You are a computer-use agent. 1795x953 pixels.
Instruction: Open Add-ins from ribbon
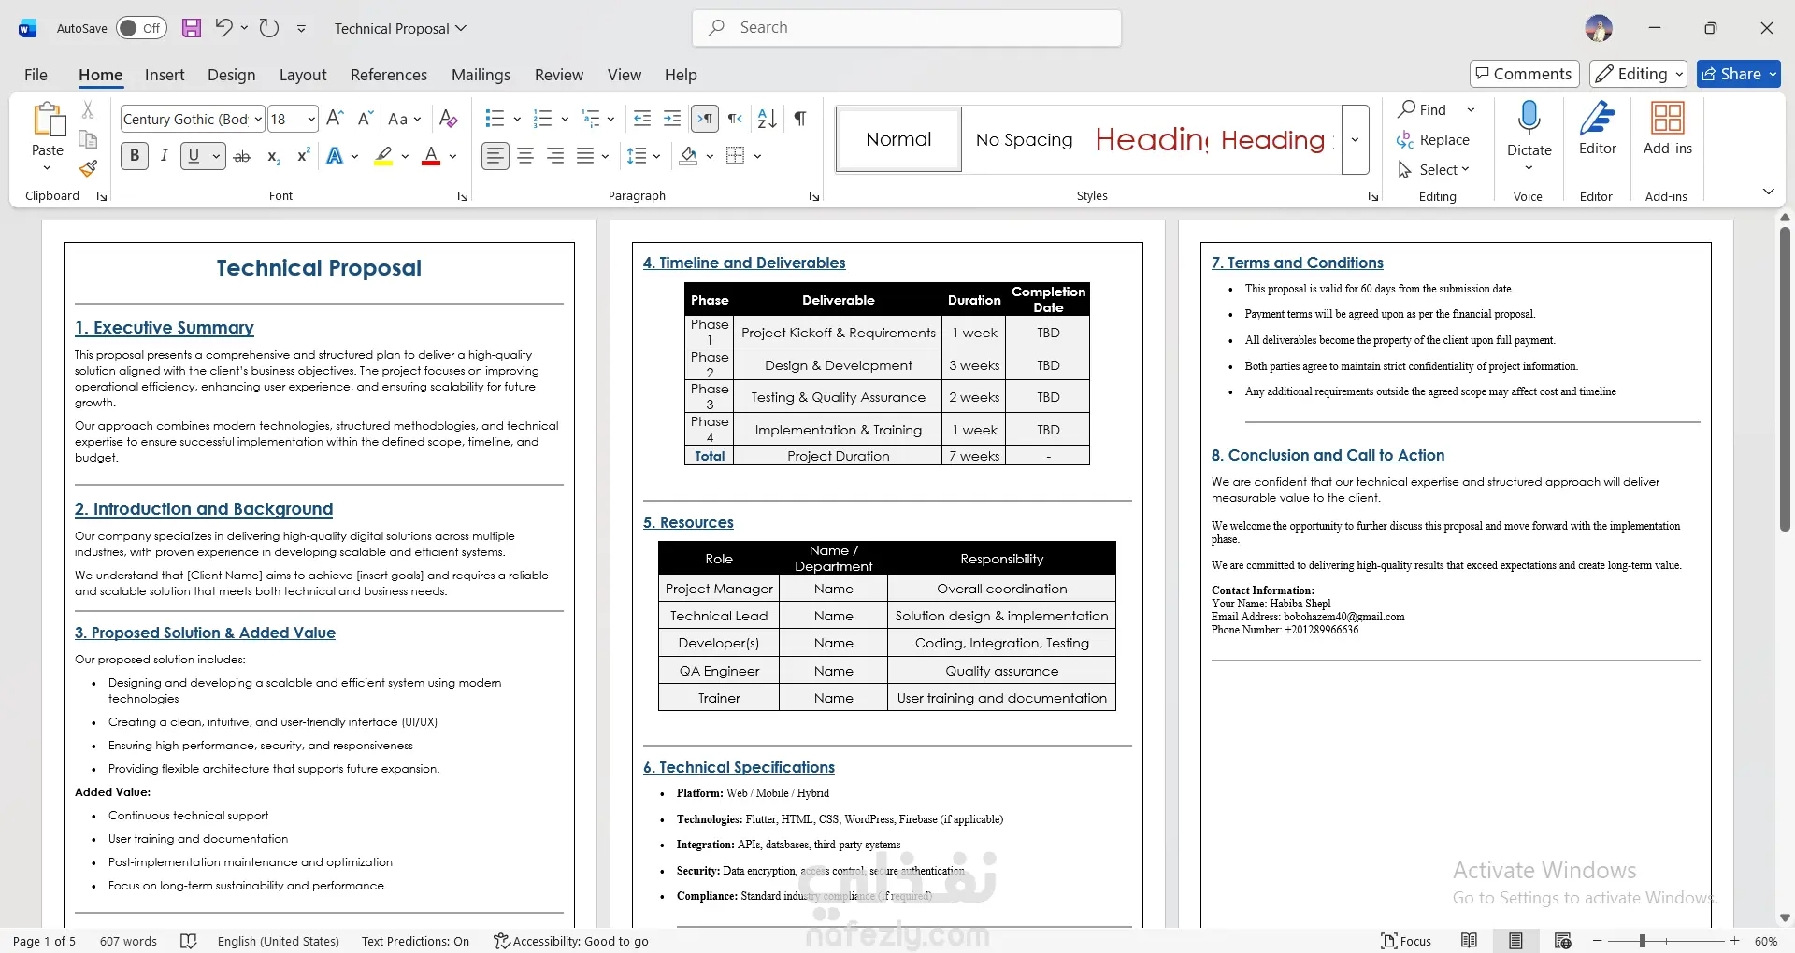tap(1668, 129)
